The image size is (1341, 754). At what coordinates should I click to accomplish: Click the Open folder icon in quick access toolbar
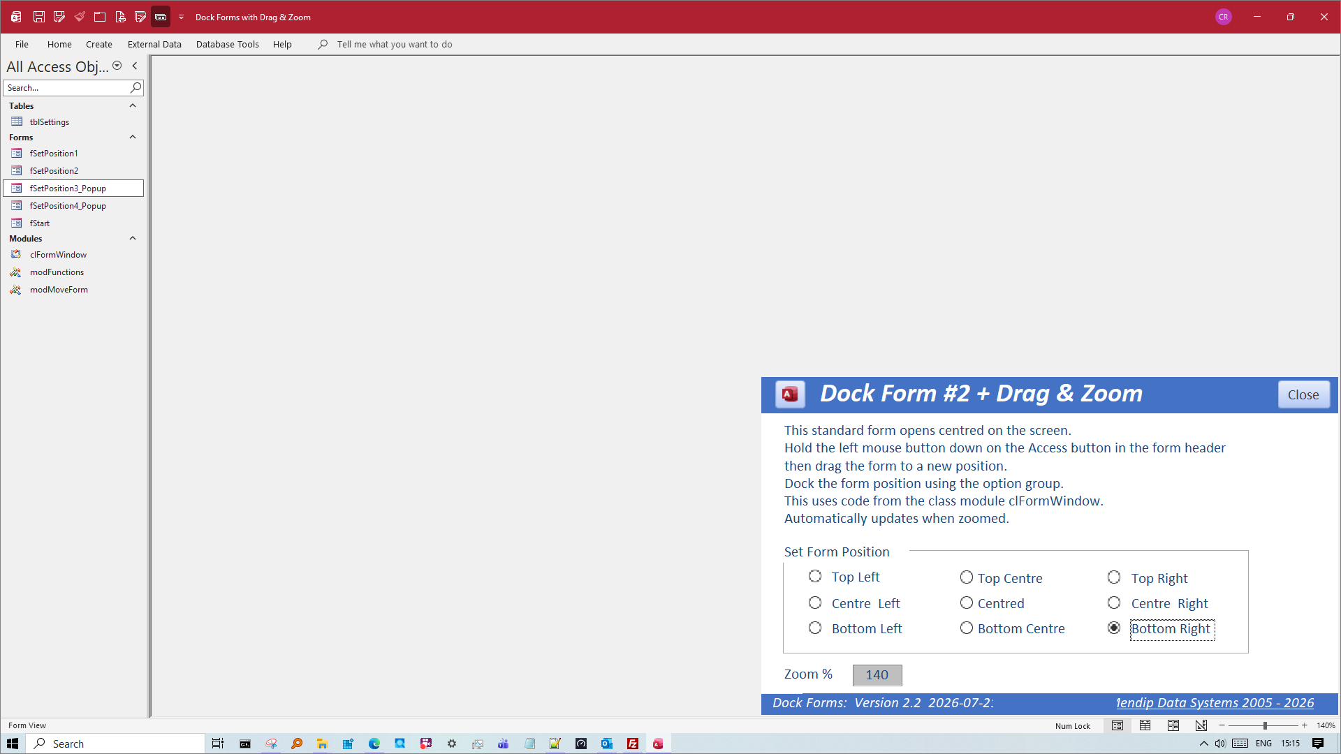tap(100, 17)
